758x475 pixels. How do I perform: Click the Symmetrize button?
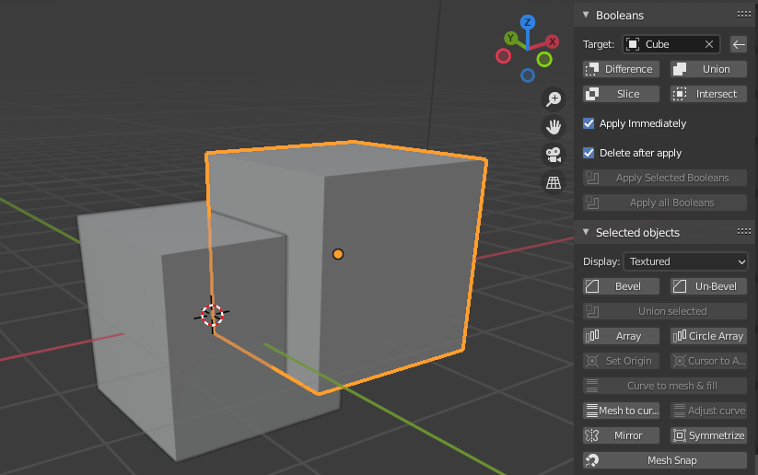pos(708,435)
